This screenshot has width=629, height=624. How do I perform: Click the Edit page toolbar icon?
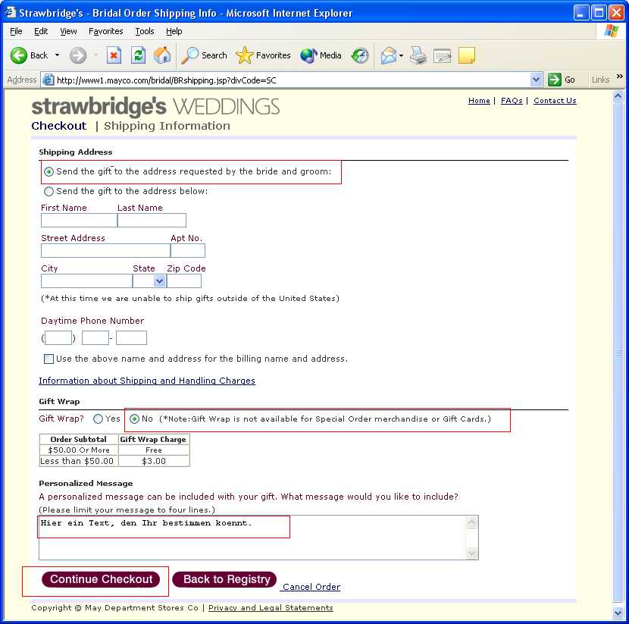[443, 55]
